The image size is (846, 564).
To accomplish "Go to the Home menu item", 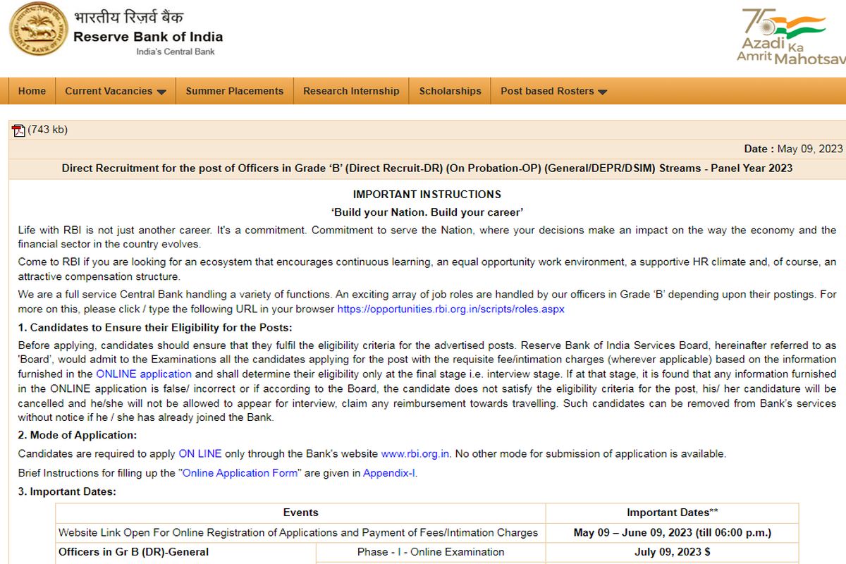I will click(32, 91).
